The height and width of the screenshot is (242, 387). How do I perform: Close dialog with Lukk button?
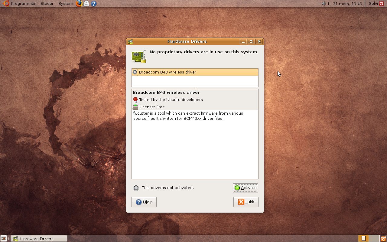pyautogui.click(x=246, y=202)
